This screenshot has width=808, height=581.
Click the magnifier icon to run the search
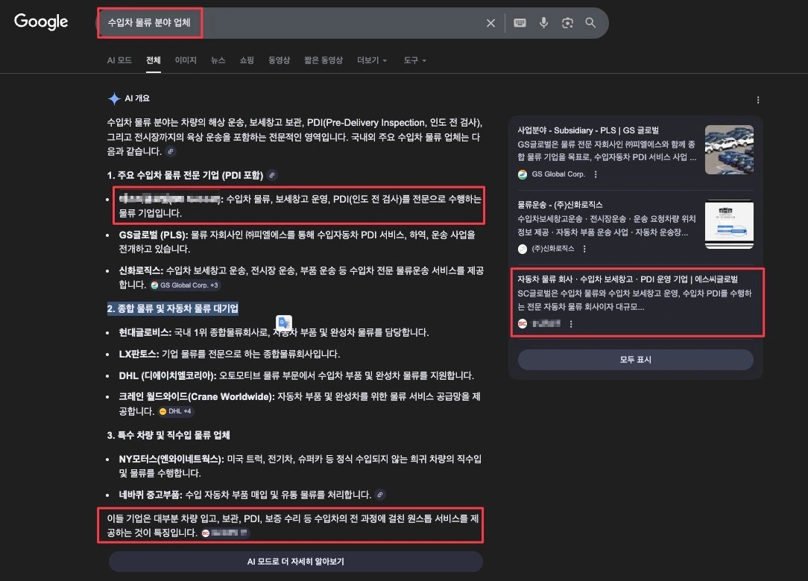pyautogui.click(x=590, y=23)
